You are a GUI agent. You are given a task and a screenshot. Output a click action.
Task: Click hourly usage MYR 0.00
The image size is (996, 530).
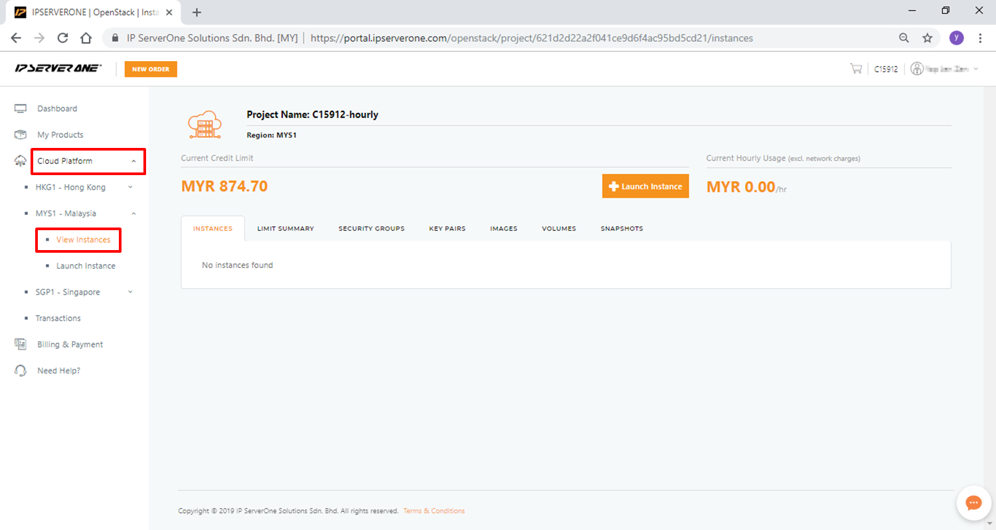pos(740,187)
